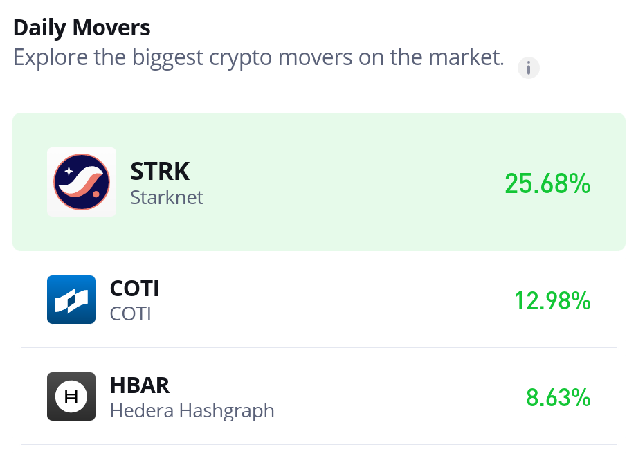Open the Hedera Hashgraph name label
Screen dimensions: 627x465
(192, 411)
